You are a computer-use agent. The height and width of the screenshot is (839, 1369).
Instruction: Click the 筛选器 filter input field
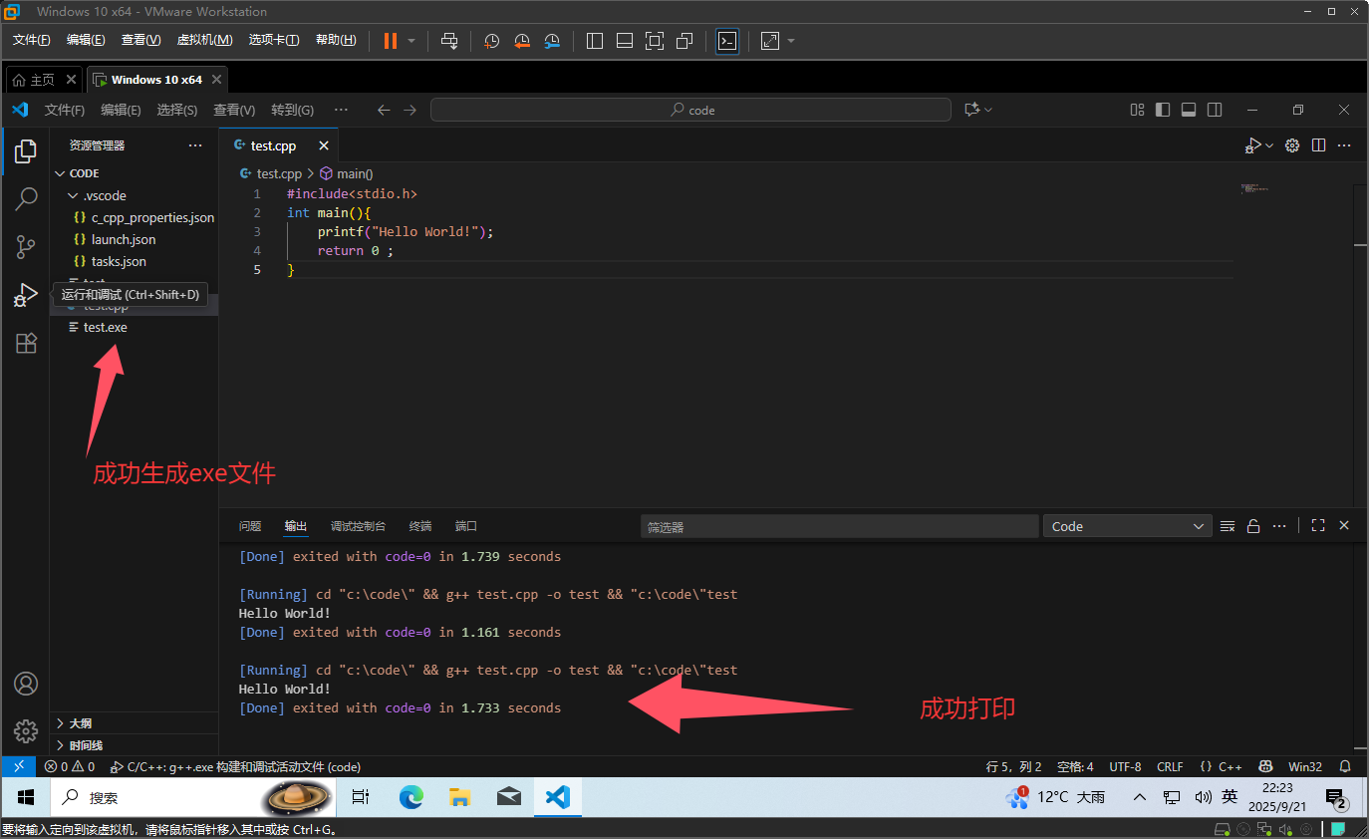click(x=839, y=527)
